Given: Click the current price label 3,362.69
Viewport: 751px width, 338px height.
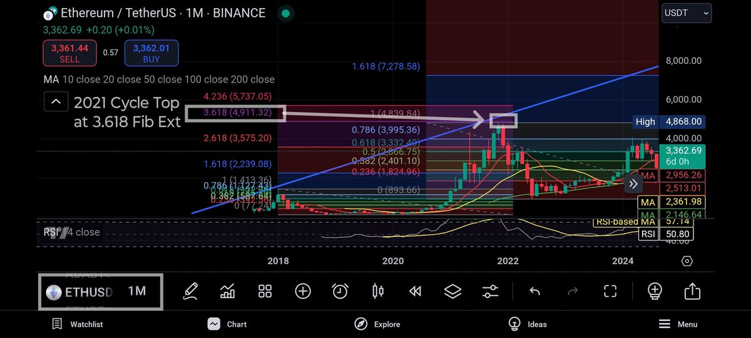Looking at the screenshot, I should click(683, 150).
